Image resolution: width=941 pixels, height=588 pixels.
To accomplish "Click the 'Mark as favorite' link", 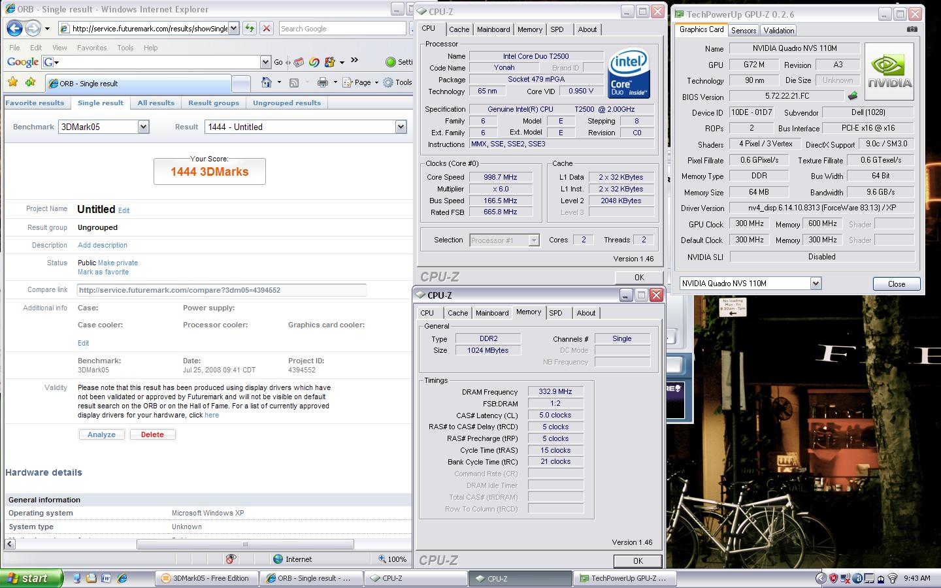I will [x=103, y=272].
